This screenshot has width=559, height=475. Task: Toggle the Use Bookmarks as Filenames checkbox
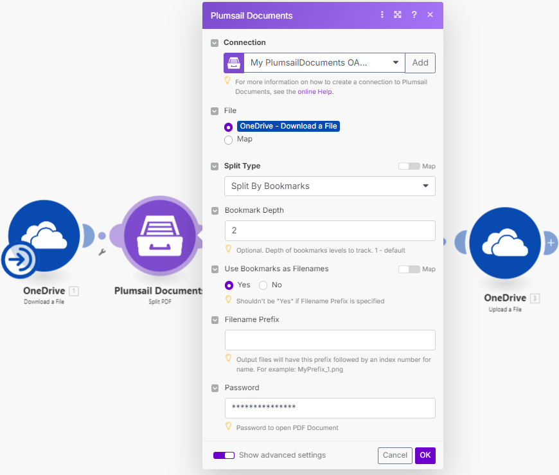pyautogui.click(x=215, y=269)
